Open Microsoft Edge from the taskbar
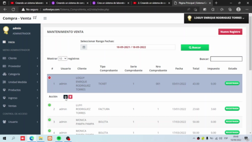Viewport: 252px width, 142px height. point(31,138)
